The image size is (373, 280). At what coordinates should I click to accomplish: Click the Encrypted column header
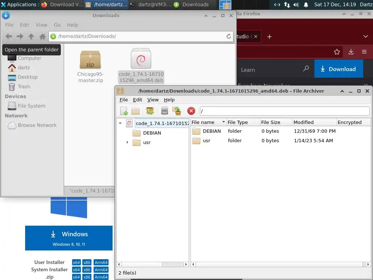click(353, 122)
